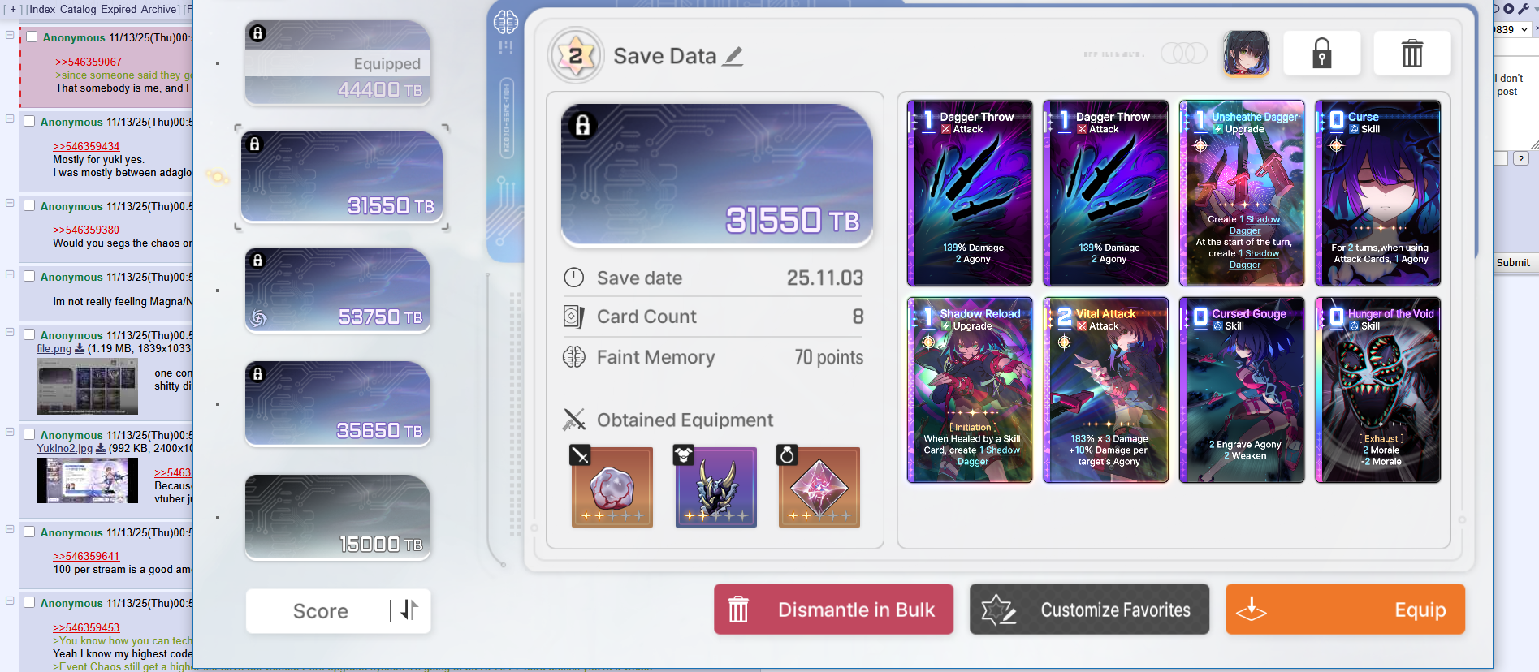1539x672 pixels.
Task: Collapse the "Im not really feeling" post
Action: point(10,274)
